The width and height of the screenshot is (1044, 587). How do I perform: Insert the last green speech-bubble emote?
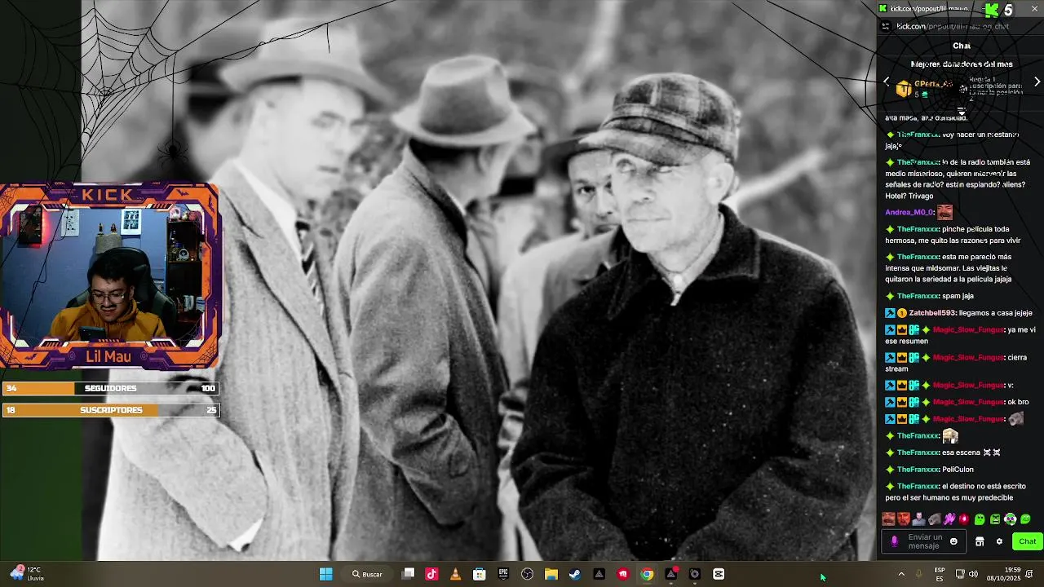pyautogui.click(x=1026, y=519)
